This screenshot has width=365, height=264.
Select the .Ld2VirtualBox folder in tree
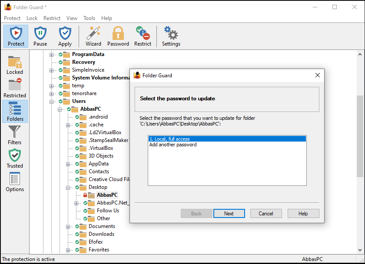[105, 132]
